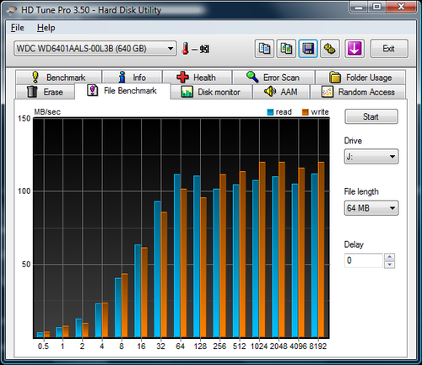Screen dimensions: 422x365
Task: Click the floppy disk save screenshot icon
Action: (308, 49)
